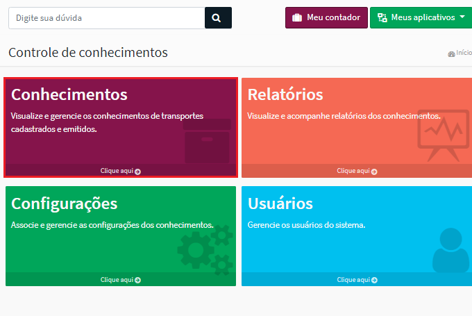
Task: Click the arrow icon in Usuários footer
Action: click(374, 280)
